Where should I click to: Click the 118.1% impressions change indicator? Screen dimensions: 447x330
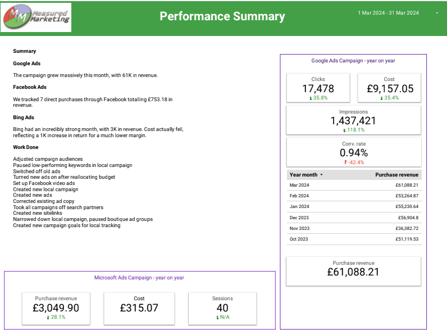point(354,130)
